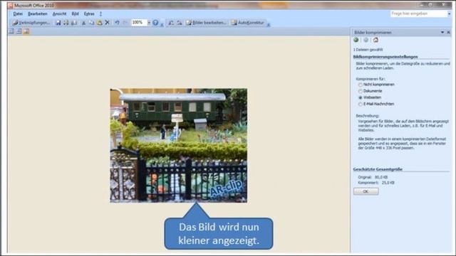Image resolution: width=456 pixels, height=256 pixels.
Task: Click the Cut scissors icon
Action: click(x=83, y=23)
